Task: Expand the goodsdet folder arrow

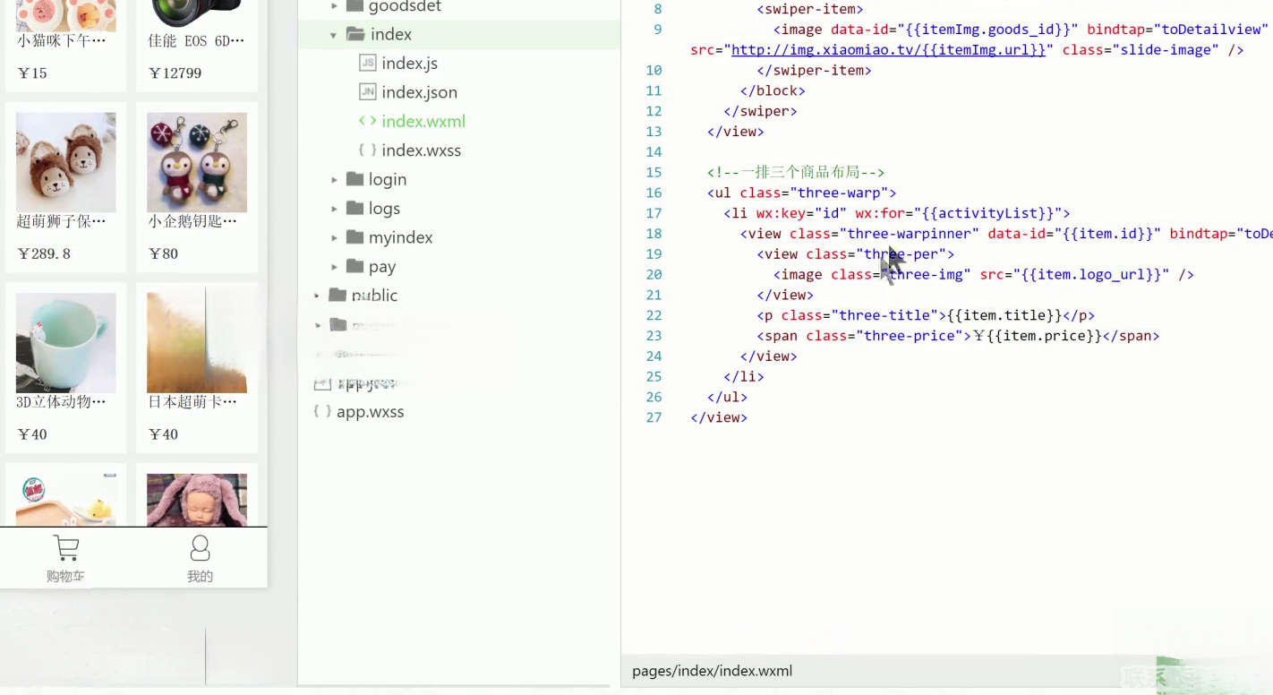Action: coord(334,6)
